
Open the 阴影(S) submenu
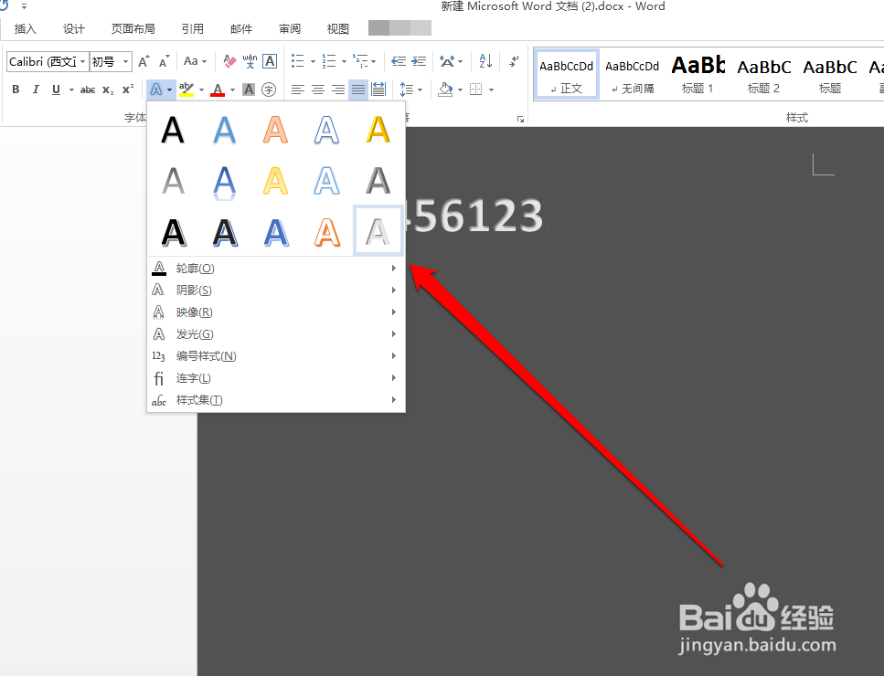(x=276, y=290)
